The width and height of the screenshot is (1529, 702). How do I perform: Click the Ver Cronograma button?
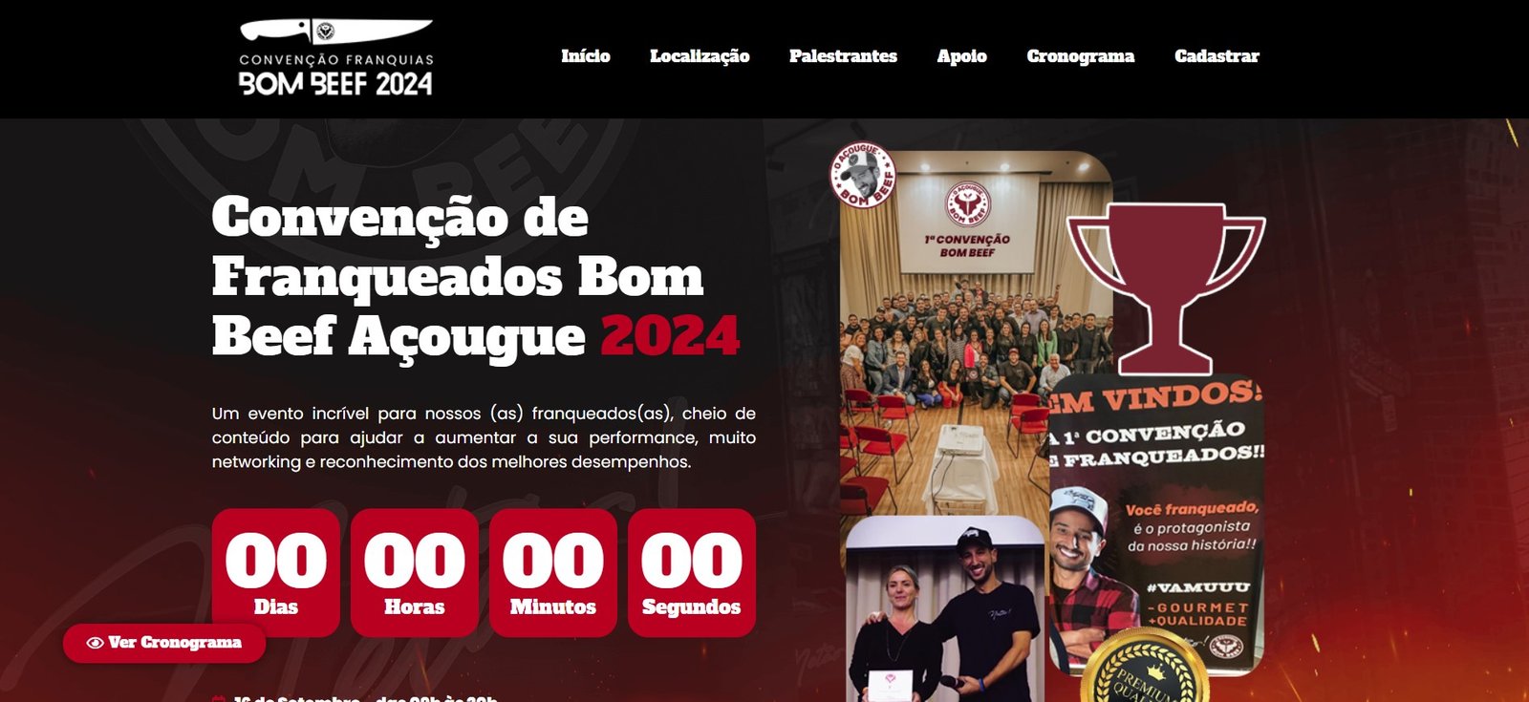[x=164, y=643]
